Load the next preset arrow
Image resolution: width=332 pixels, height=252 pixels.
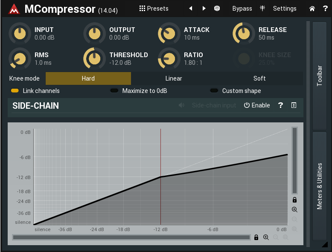pyautogui.click(x=204, y=8)
